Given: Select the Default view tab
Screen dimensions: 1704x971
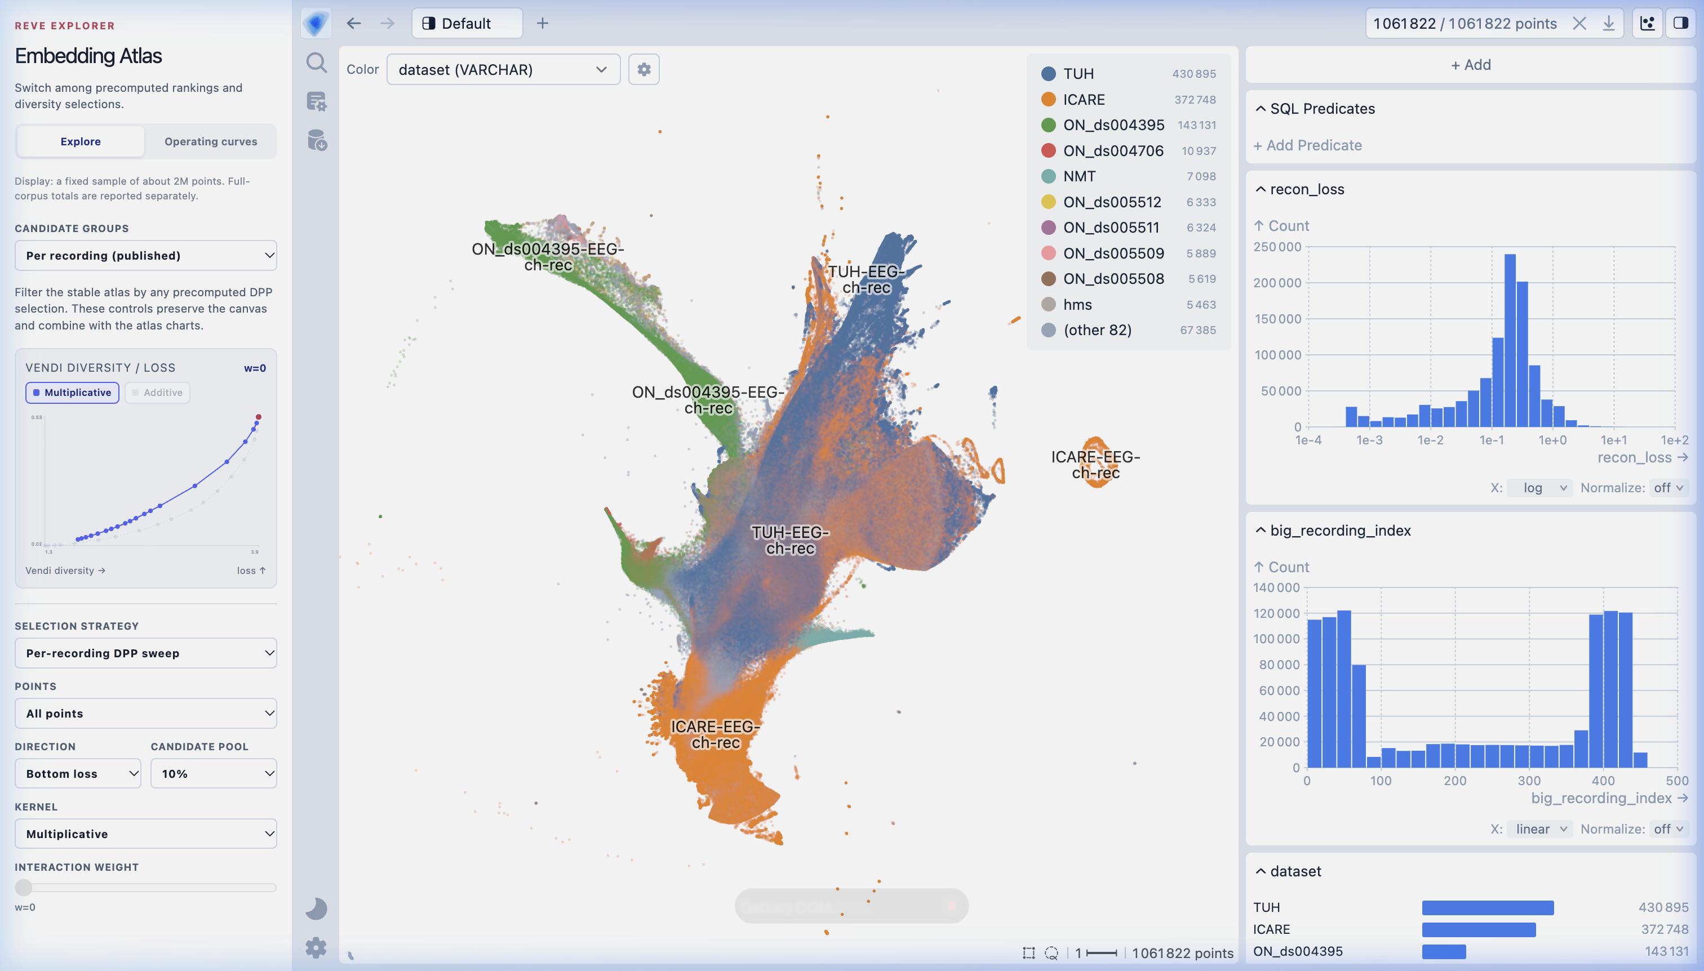Looking at the screenshot, I should [467, 23].
